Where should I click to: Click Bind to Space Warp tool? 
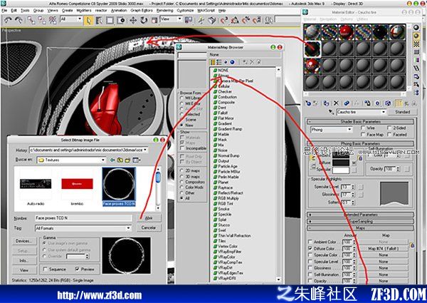(52, 20)
